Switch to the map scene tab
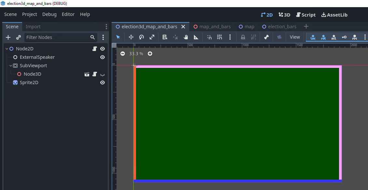The height and width of the screenshot is (190, 368). pyautogui.click(x=247, y=27)
